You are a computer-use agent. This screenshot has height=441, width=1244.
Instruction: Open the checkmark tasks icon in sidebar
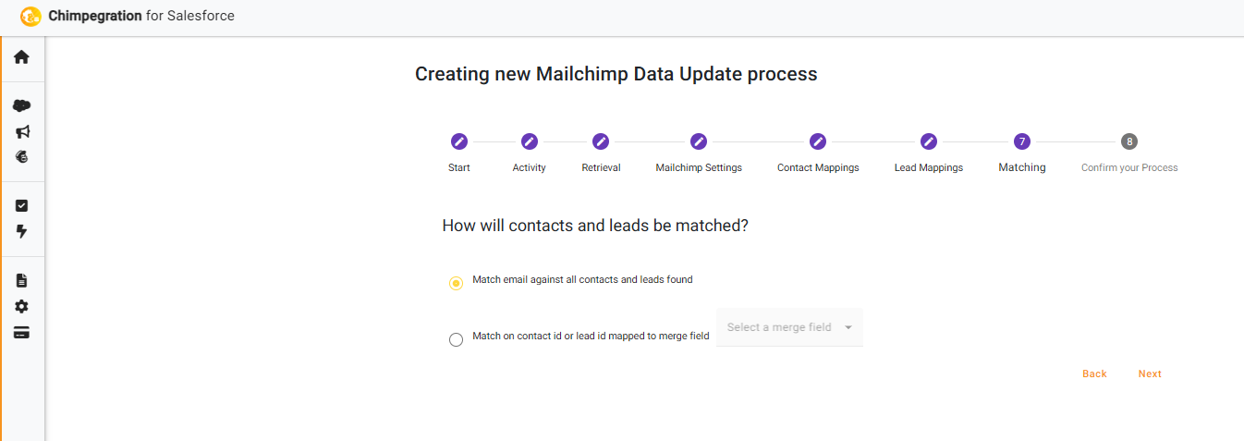point(22,205)
